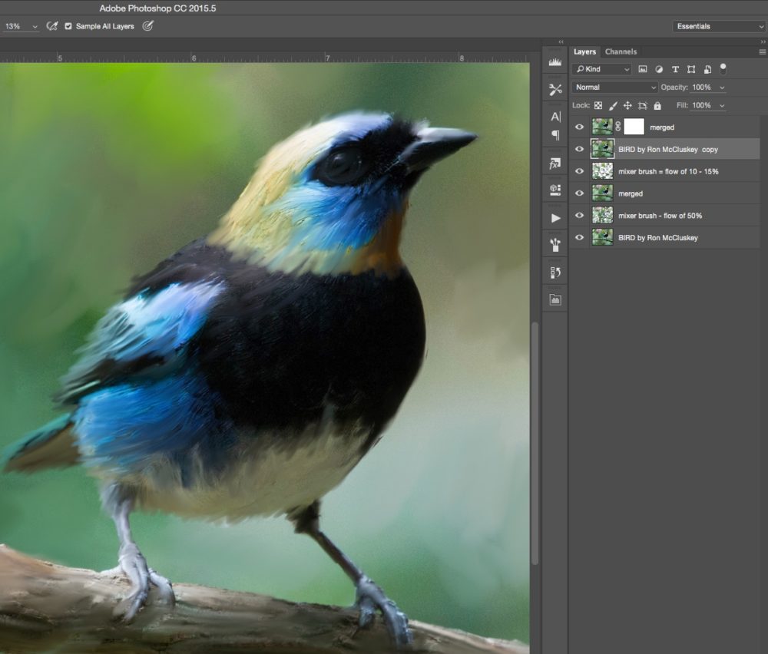768x654 pixels.
Task: Open the Histogram panel icon
Action: 555,61
